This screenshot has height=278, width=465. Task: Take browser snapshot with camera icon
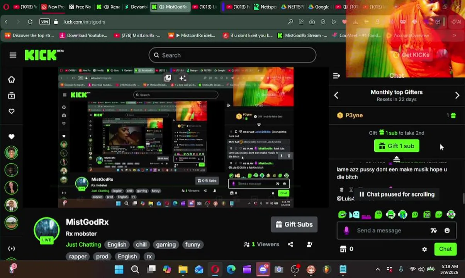[x=312, y=22]
